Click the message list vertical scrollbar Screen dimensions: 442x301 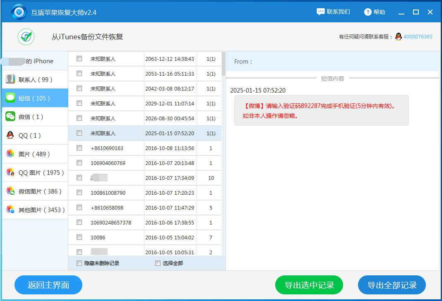point(223,64)
